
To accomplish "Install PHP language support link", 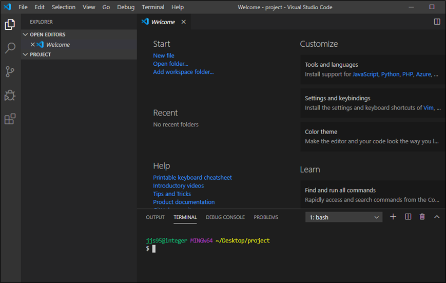I will point(408,74).
